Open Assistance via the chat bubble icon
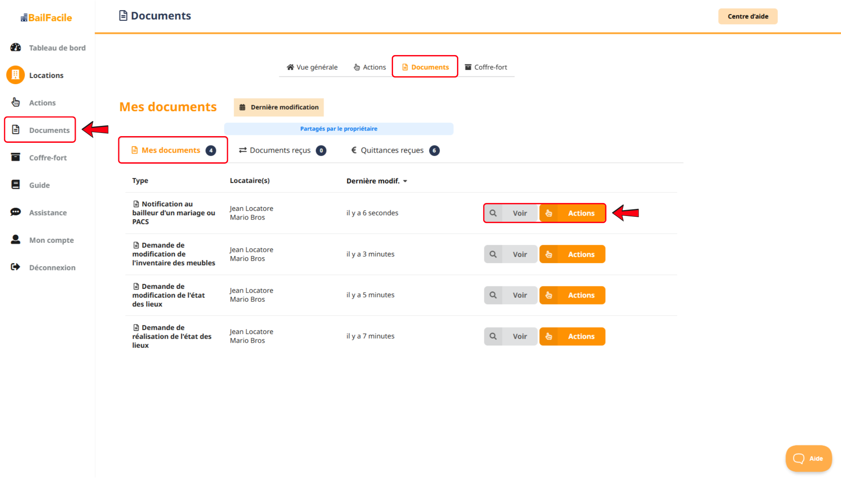Image resolution: width=841 pixels, height=478 pixels. (x=16, y=212)
